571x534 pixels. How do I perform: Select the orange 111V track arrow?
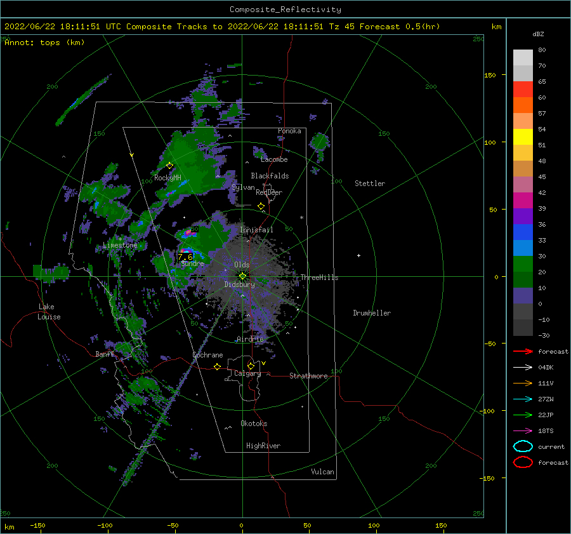(x=523, y=383)
